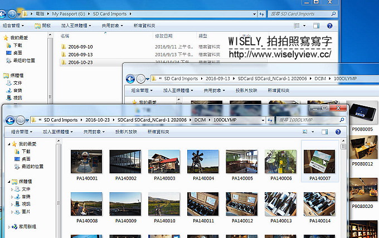Click My Passport (G:) breadcrumb in back window
The image size is (379, 238).
coord(69,14)
